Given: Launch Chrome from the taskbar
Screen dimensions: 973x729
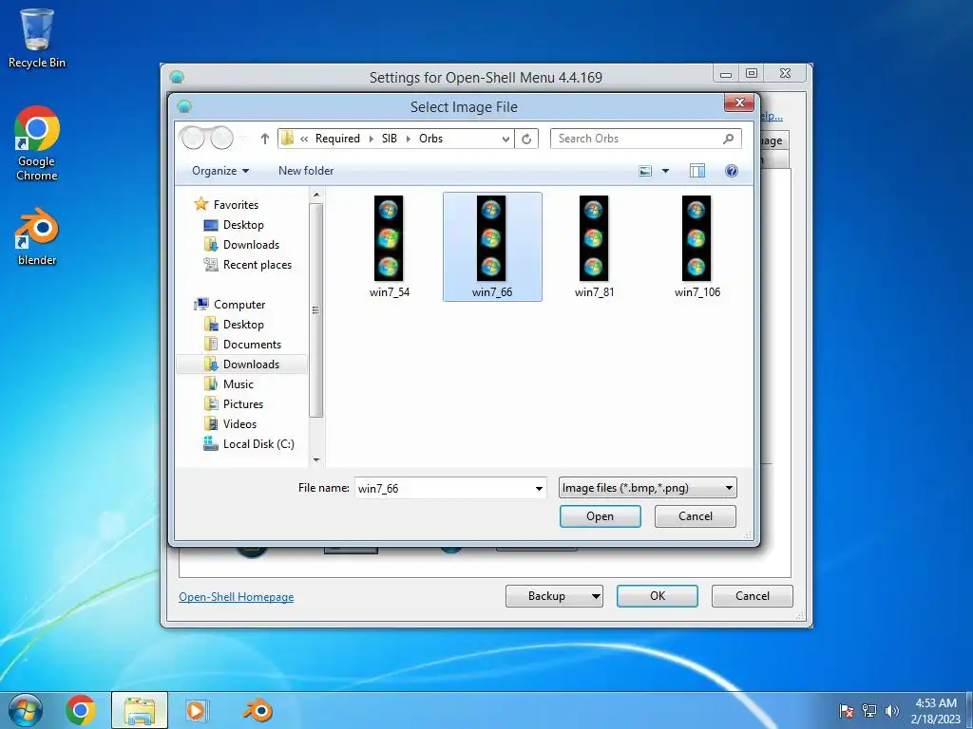Looking at the screenshot, I should 81,710.
